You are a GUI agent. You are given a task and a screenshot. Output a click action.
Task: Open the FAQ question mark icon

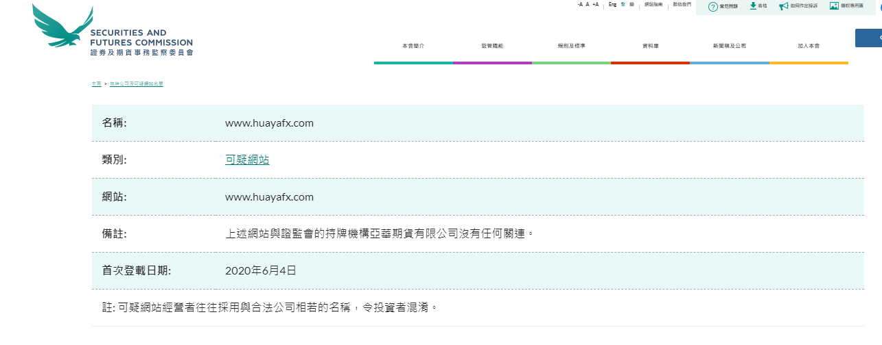coord(713,6)
